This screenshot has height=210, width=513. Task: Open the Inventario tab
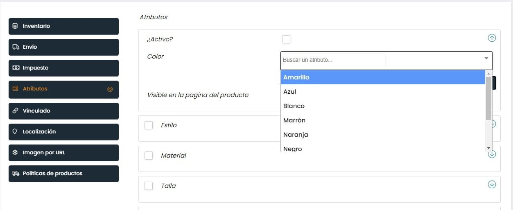(63, 26)
